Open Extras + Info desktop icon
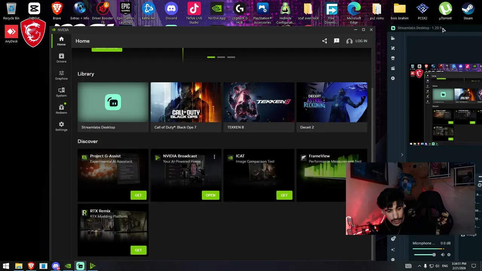This screenshot has width=482, height=271. (80, 11)
